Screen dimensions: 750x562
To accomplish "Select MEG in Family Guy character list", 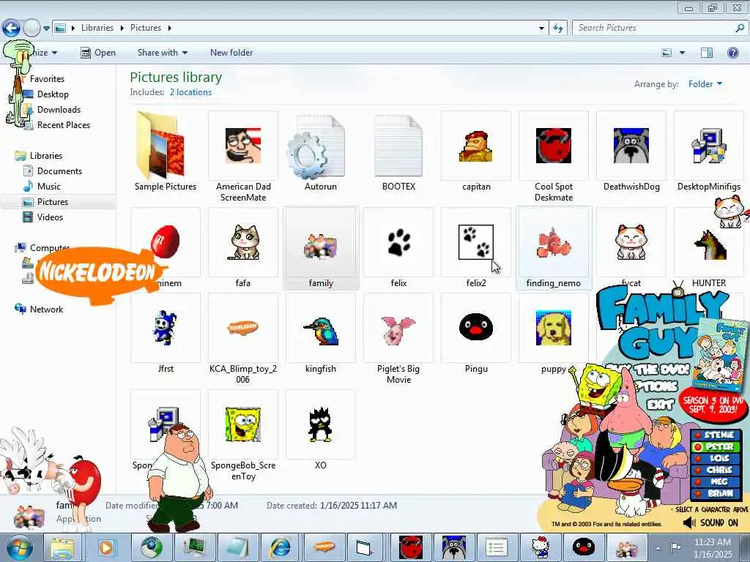I will pyautogui.click(x=716, y=482).
